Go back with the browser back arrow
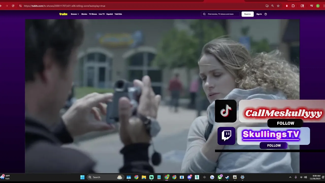This screenshot has width=325, height=183. click(x=1, y=6)
